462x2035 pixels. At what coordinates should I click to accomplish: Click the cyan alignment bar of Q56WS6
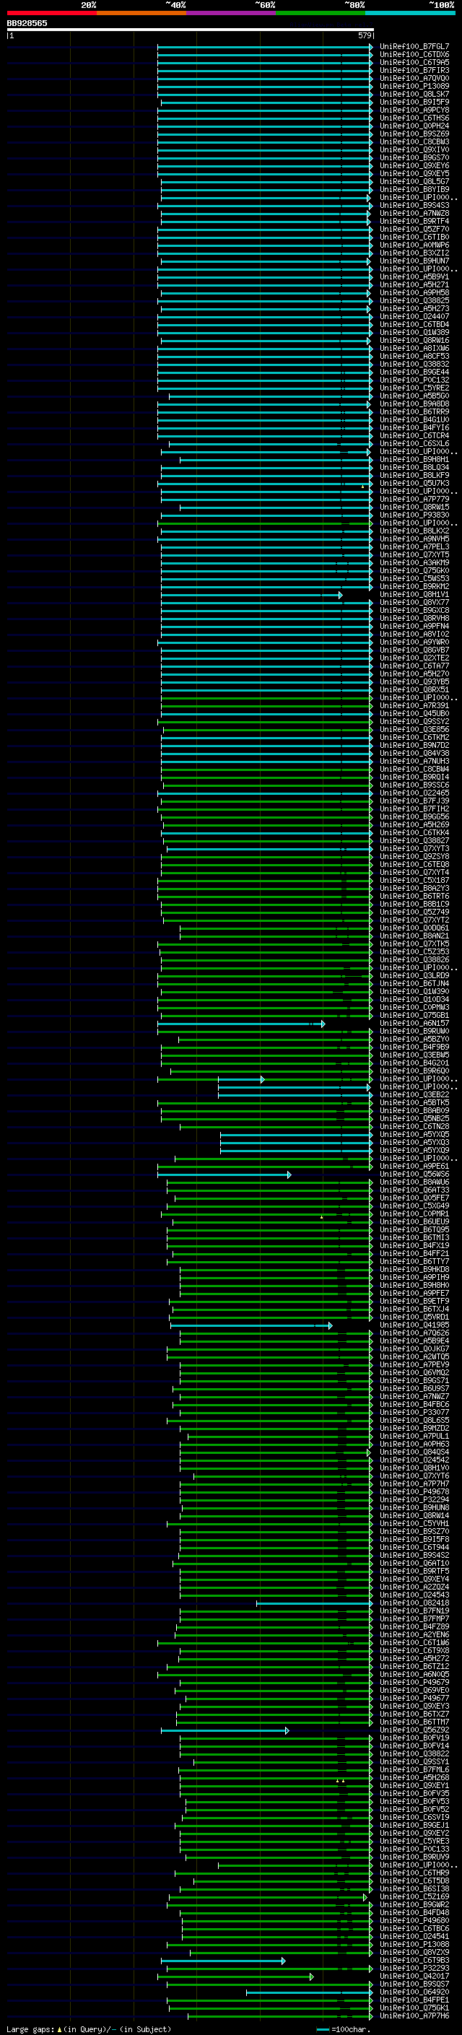[x=225, y=1175]
